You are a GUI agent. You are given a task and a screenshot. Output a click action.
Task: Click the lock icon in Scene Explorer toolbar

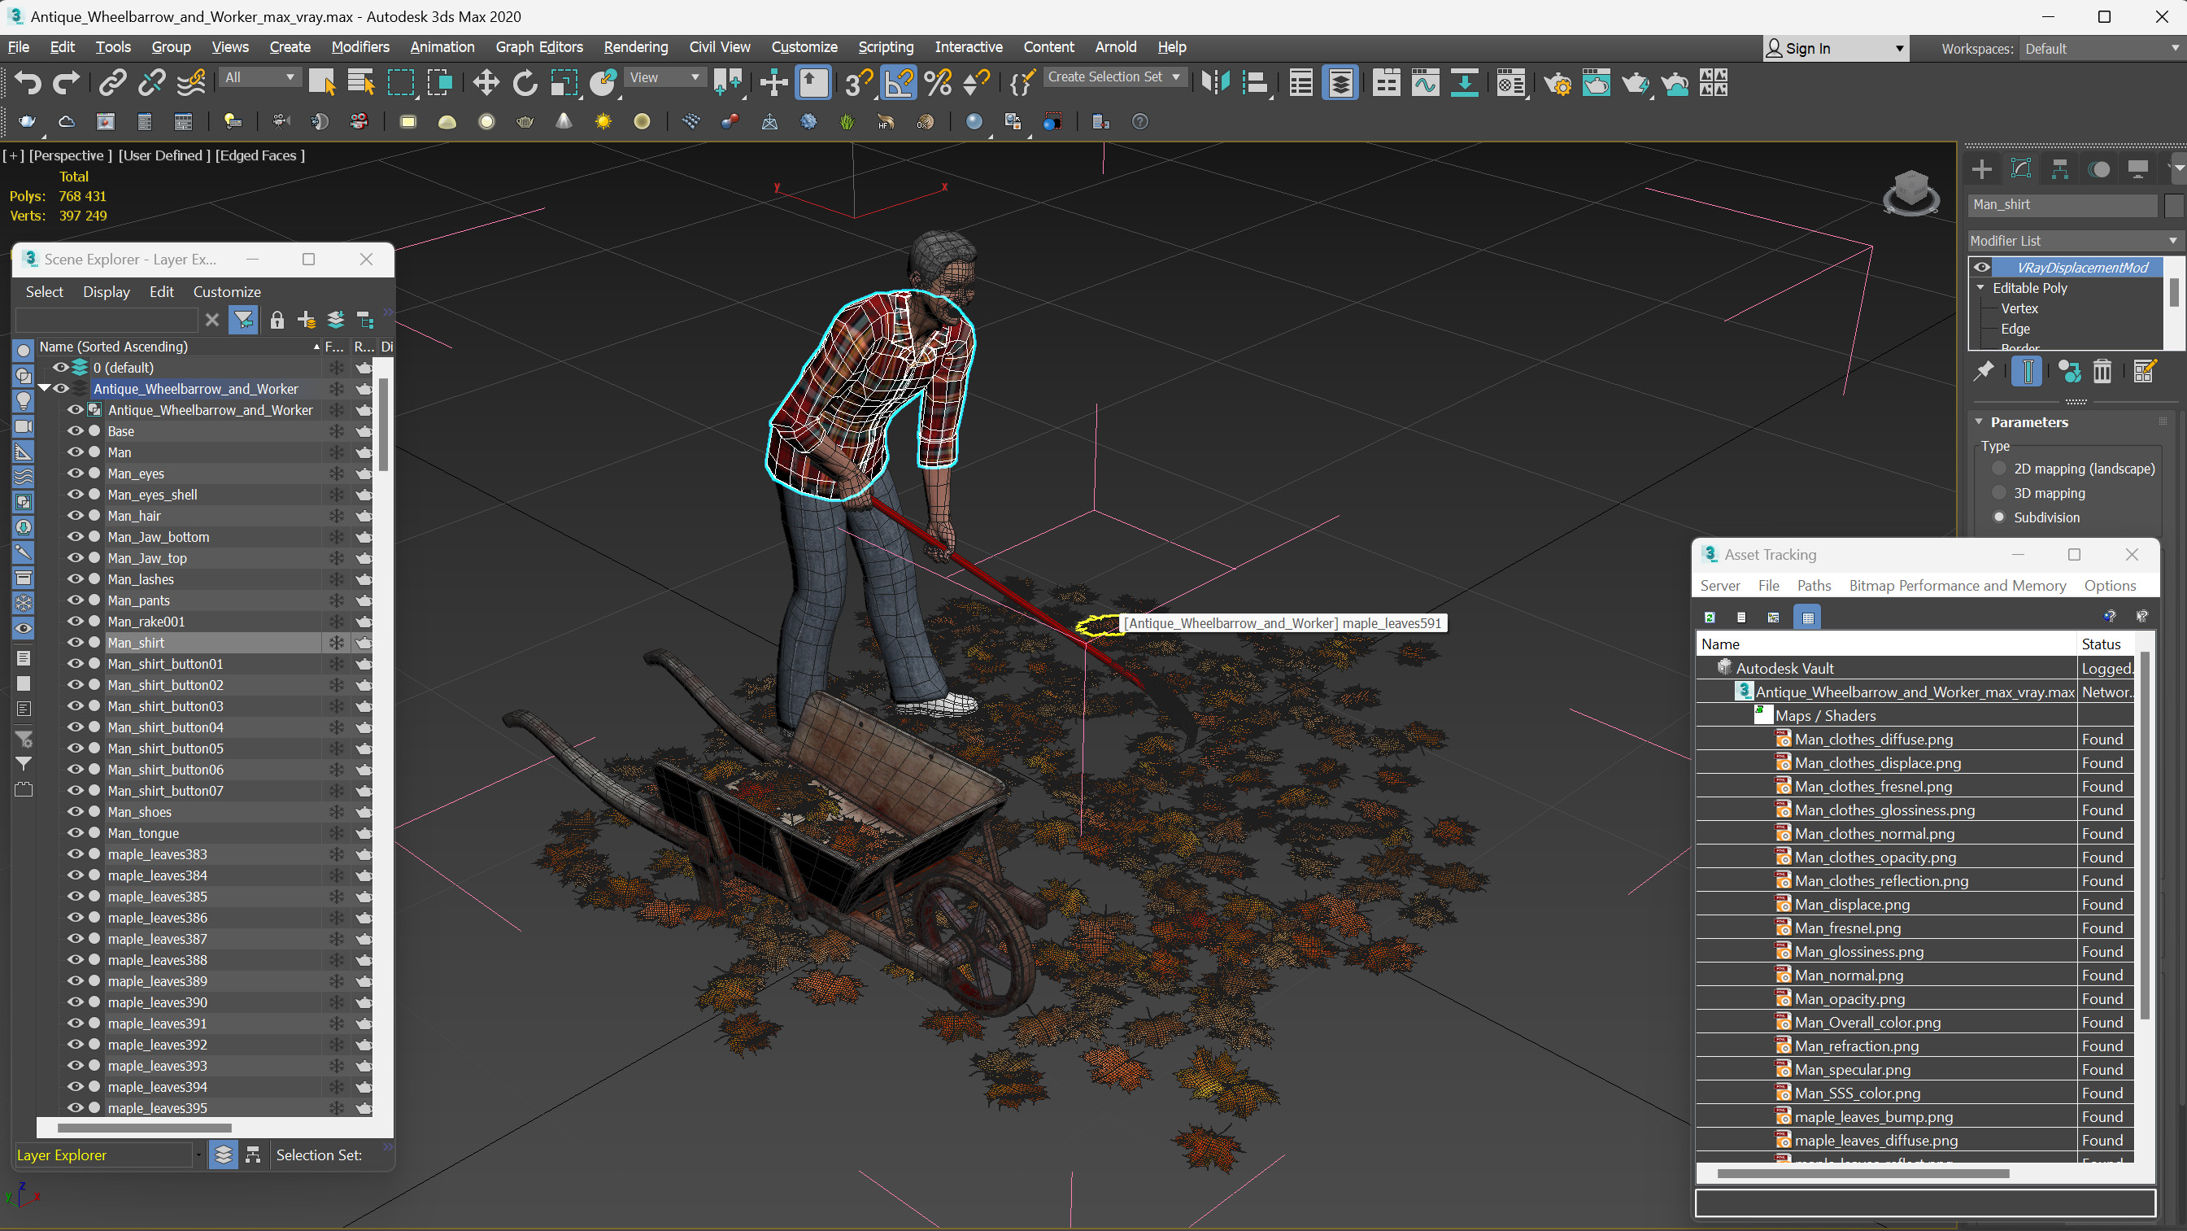pyautogui.click(x=277, y=320)
